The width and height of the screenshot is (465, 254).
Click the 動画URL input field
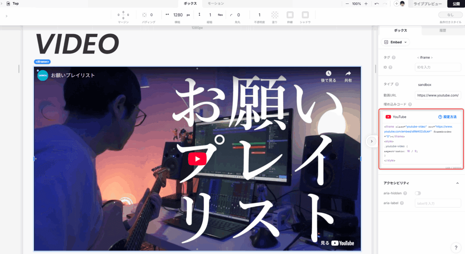tap(438, 95)
